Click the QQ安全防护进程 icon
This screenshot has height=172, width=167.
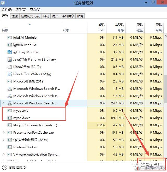[10, 140]
